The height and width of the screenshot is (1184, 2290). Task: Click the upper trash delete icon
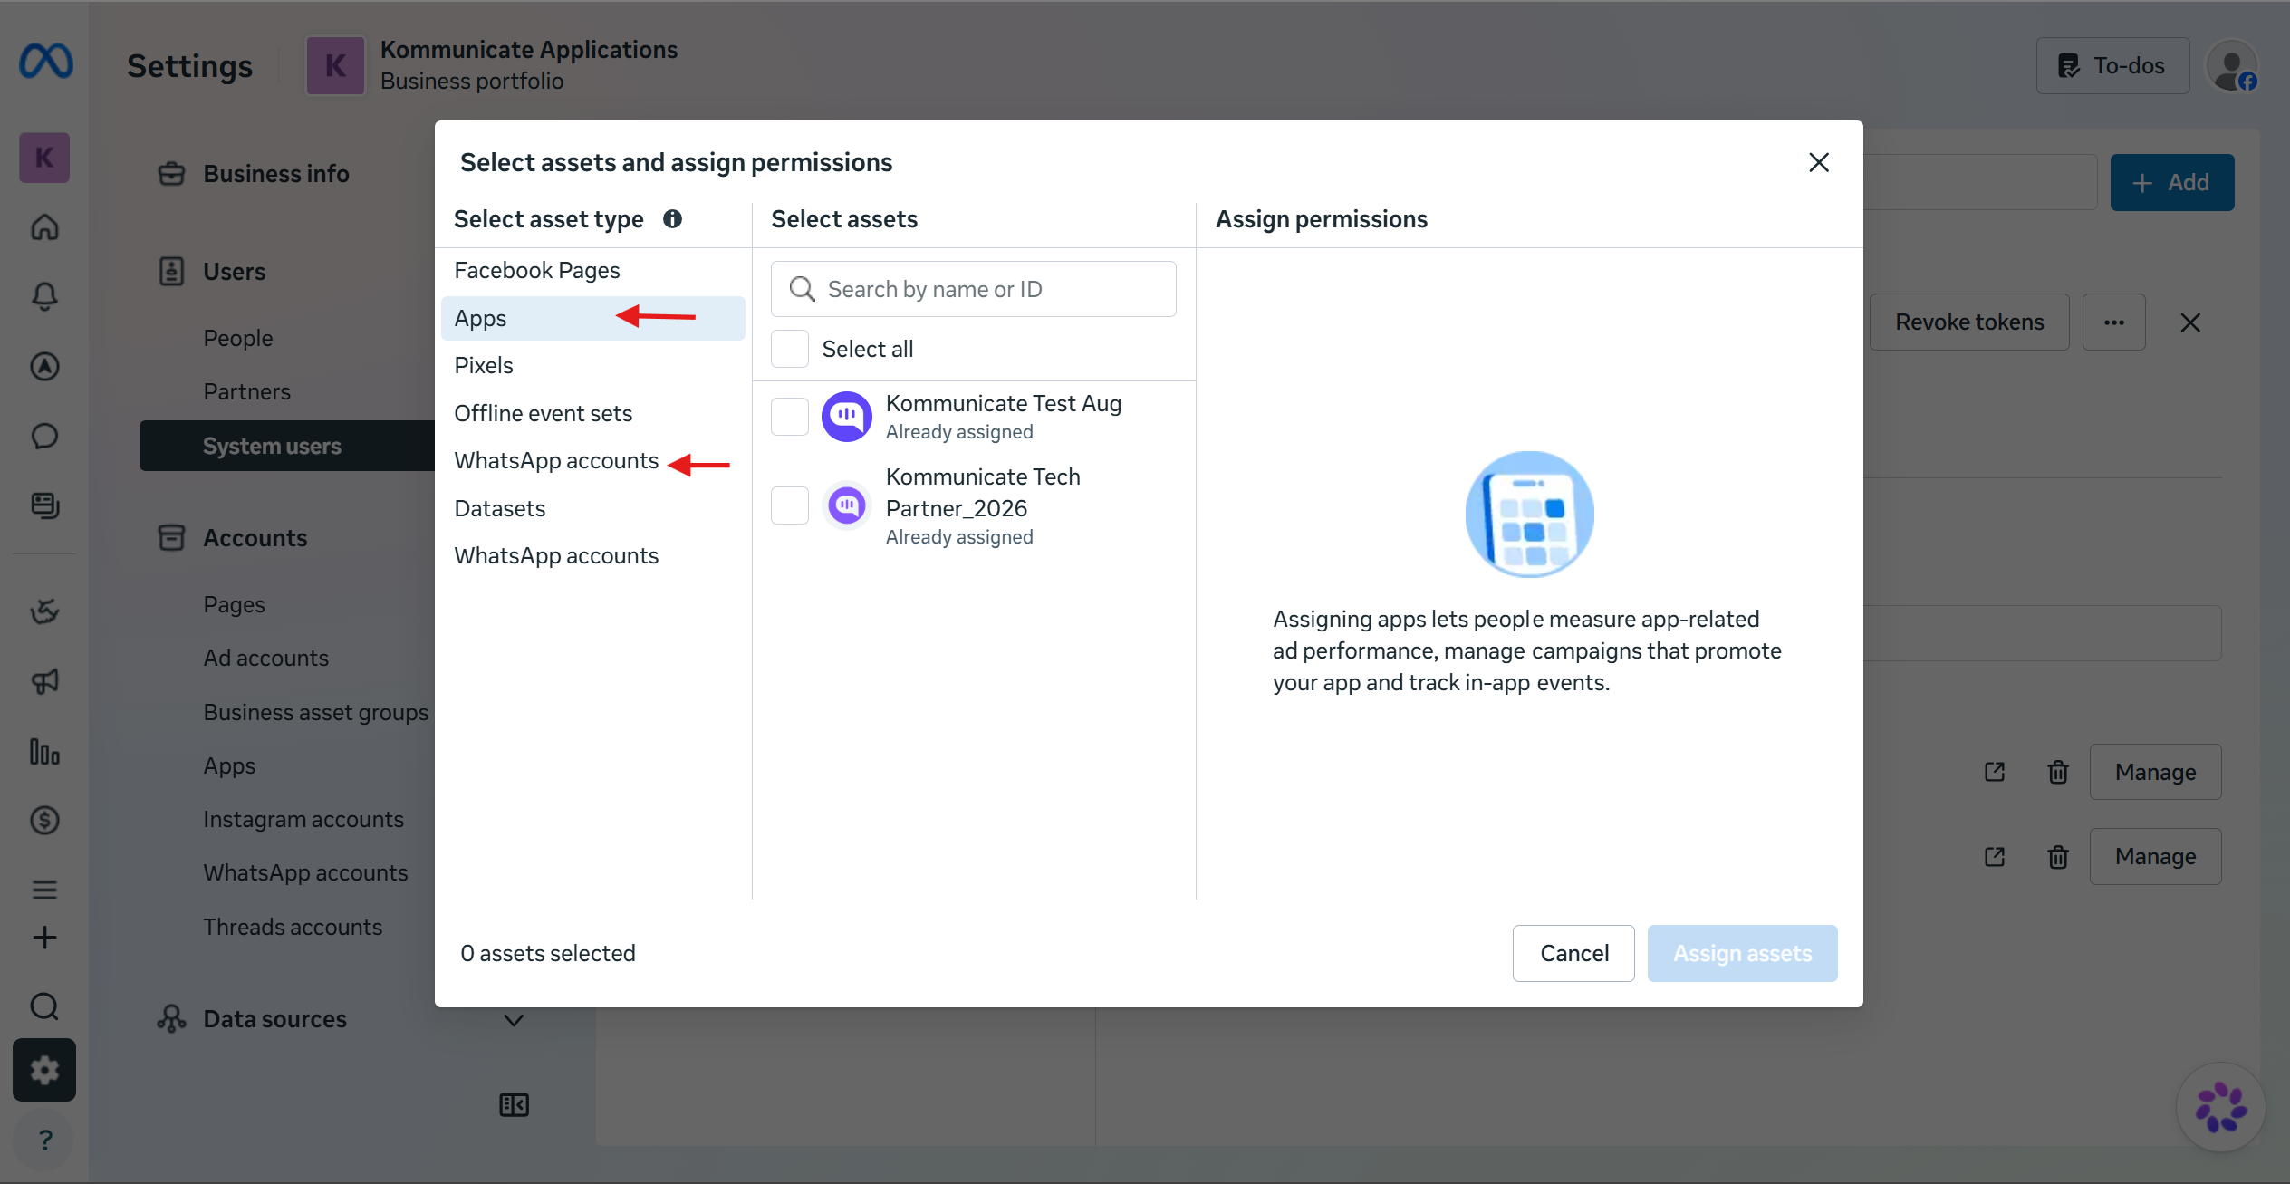click(x=2058, y=772)
